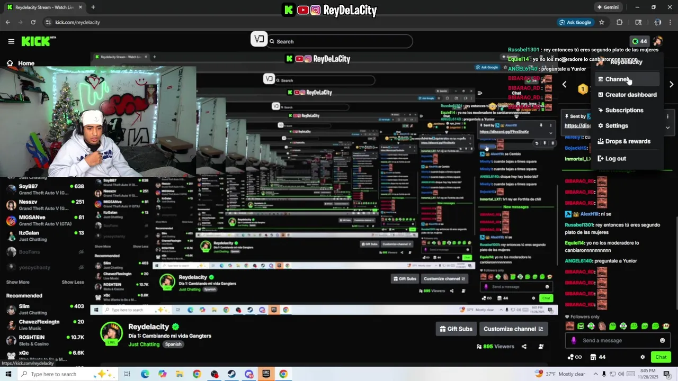Select Drops & rewards menu entry
The height and width of the screenshot is (381, 678).
tap(628, 141)
